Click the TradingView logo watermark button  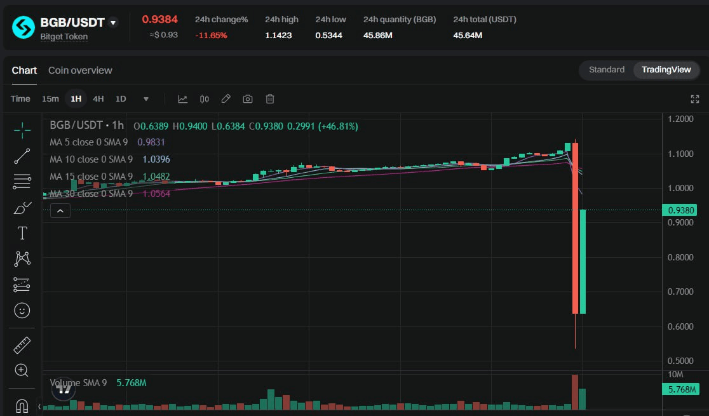pyautogui.click(x=64, y=390)
